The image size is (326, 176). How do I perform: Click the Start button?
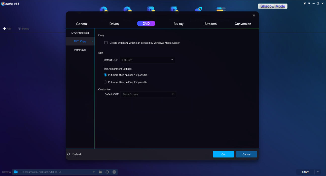pyautogui.click(x=305, y=172)
